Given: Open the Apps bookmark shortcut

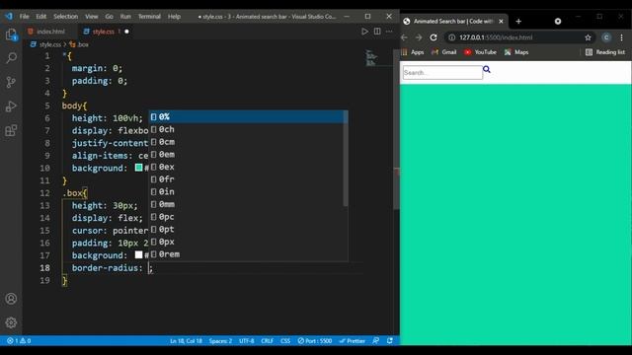Looking at the screenshot, I should (x=413, y=52).
